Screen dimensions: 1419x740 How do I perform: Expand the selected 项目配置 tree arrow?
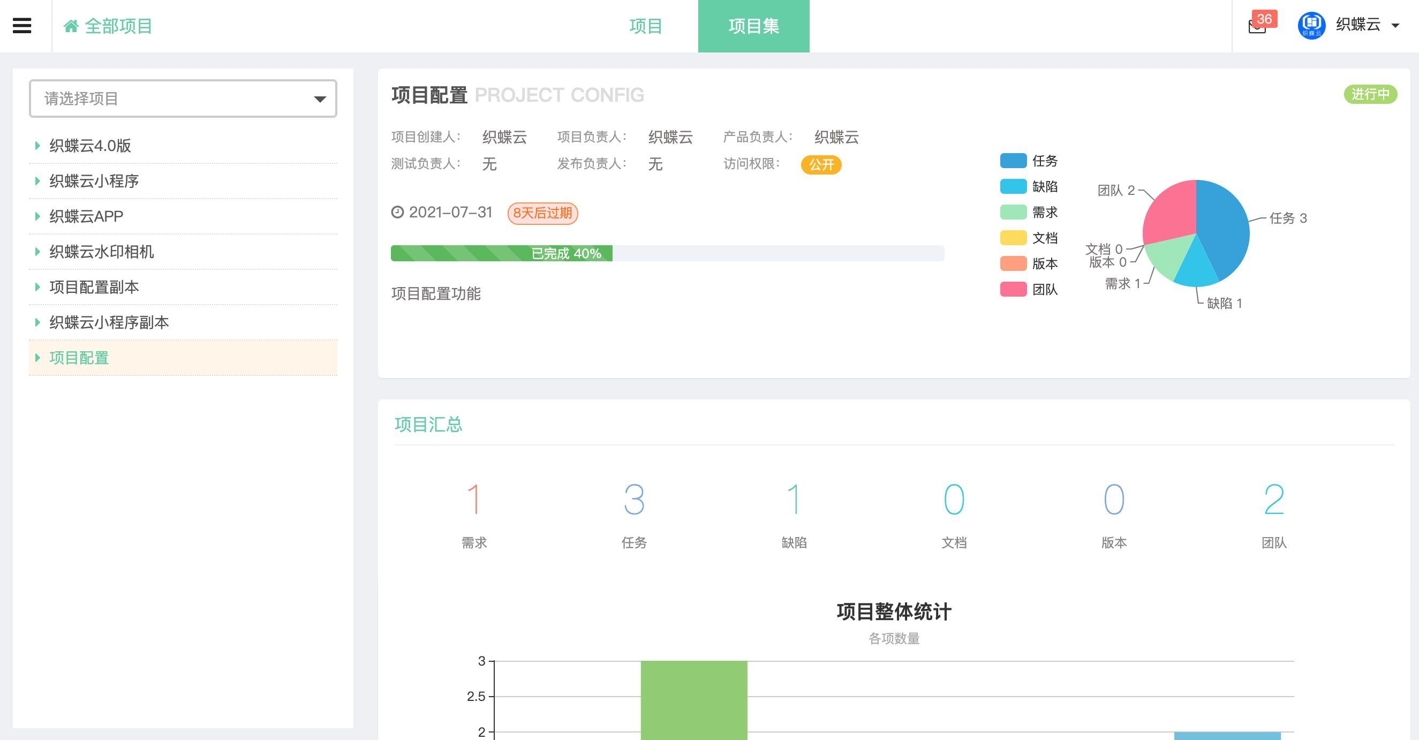coord(37,358)
